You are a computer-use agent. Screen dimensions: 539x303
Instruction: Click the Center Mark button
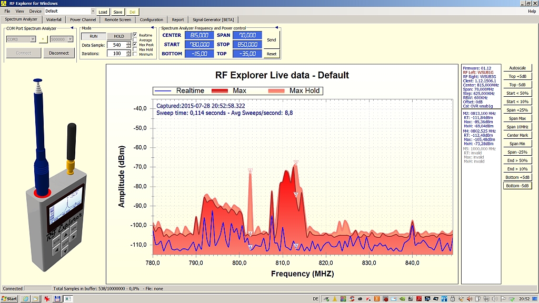(x=517, y=135)
